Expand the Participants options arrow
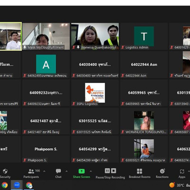The image size is (190, 190). [44, 171]
